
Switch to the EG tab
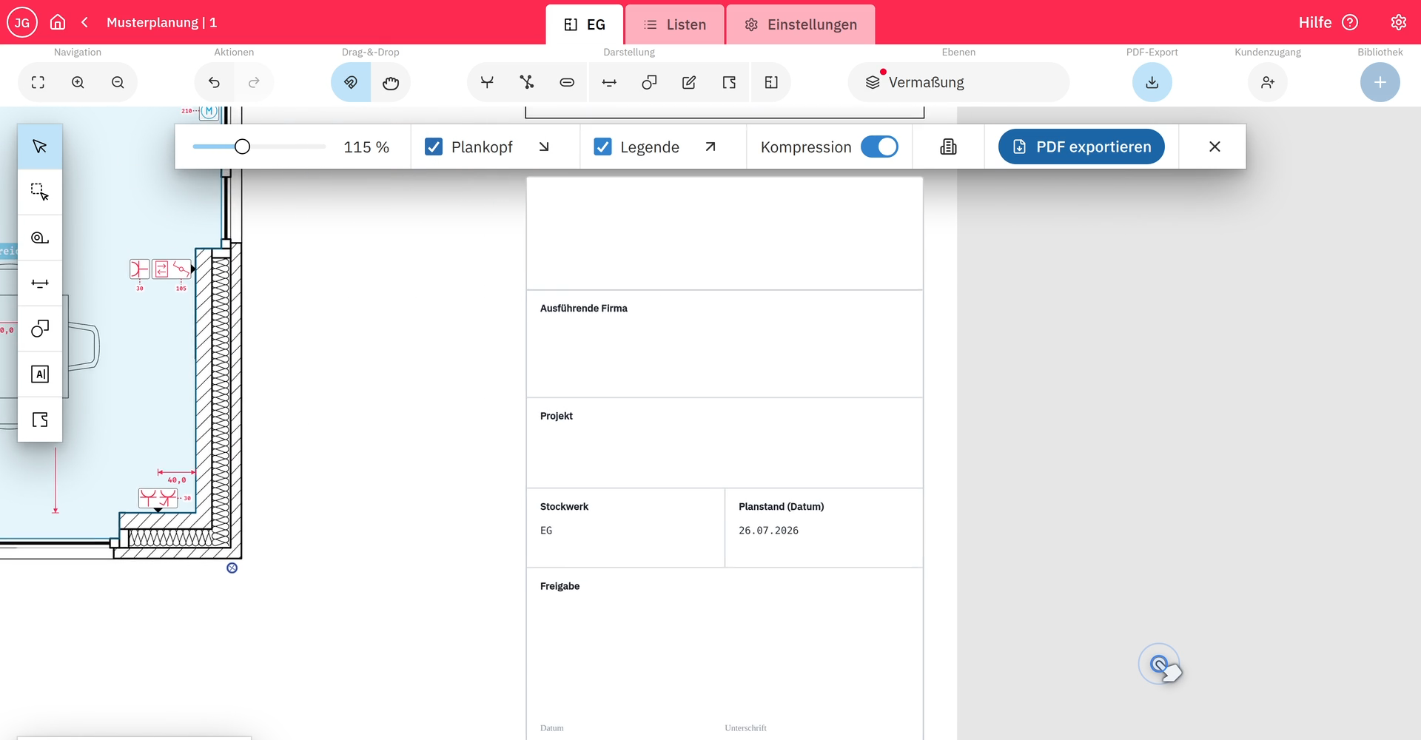point(585,24)
